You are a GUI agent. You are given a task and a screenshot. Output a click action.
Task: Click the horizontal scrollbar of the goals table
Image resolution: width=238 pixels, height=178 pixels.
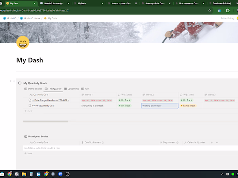click(x=46, y=121)
